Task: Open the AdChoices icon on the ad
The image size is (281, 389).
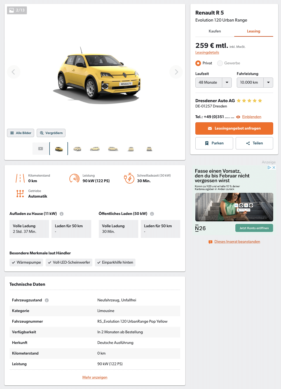Action: click(x=269, y=167)
